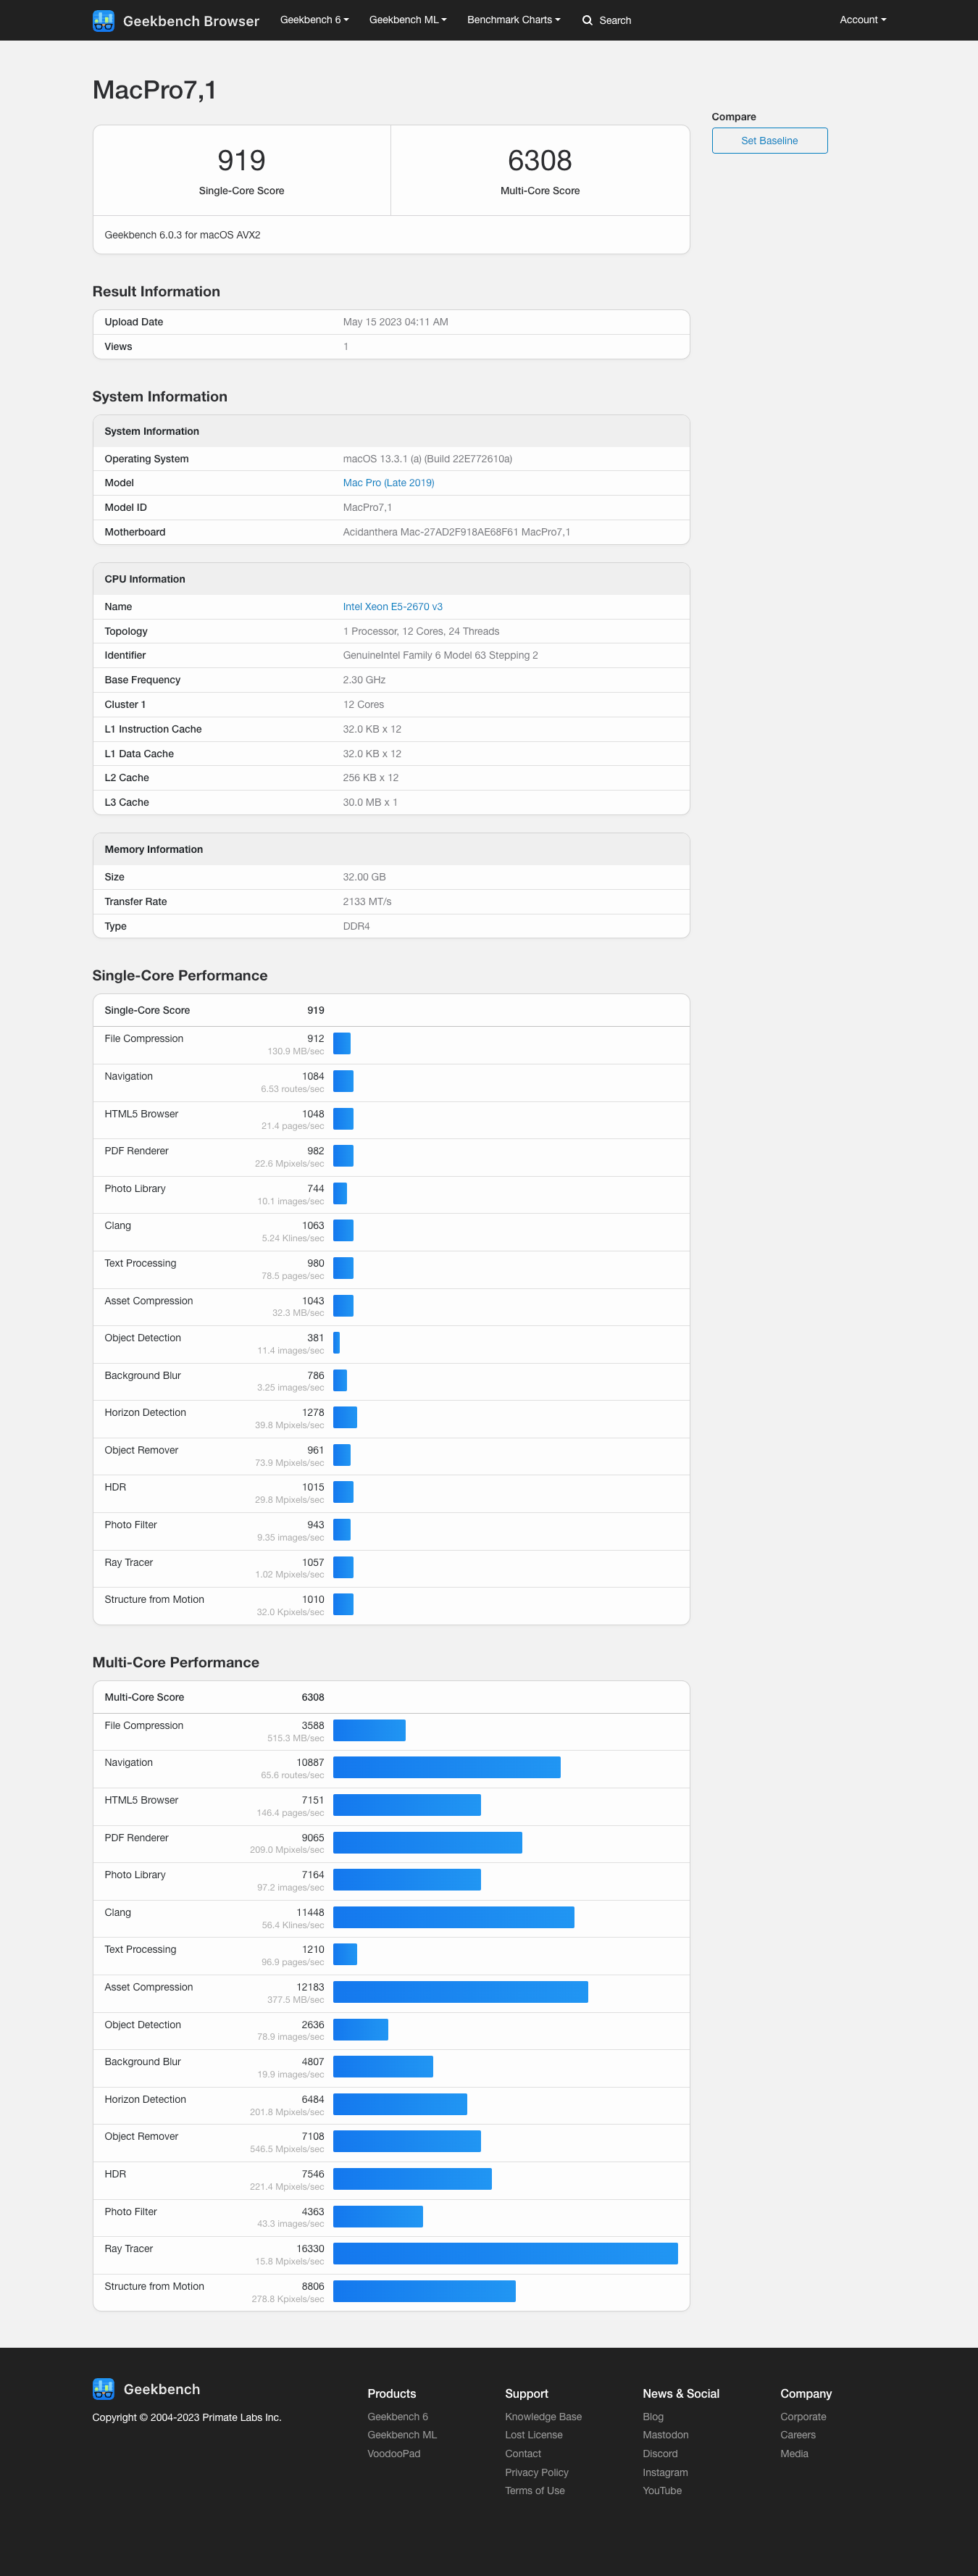
Task: Select the 6308 Multi-Core Score value
Action: [x=540, y=160]
